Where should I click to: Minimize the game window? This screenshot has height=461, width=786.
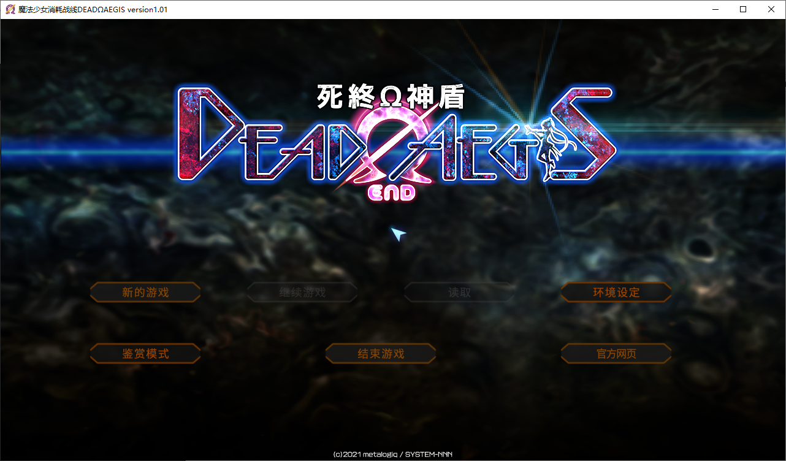(x=715, y=9)
